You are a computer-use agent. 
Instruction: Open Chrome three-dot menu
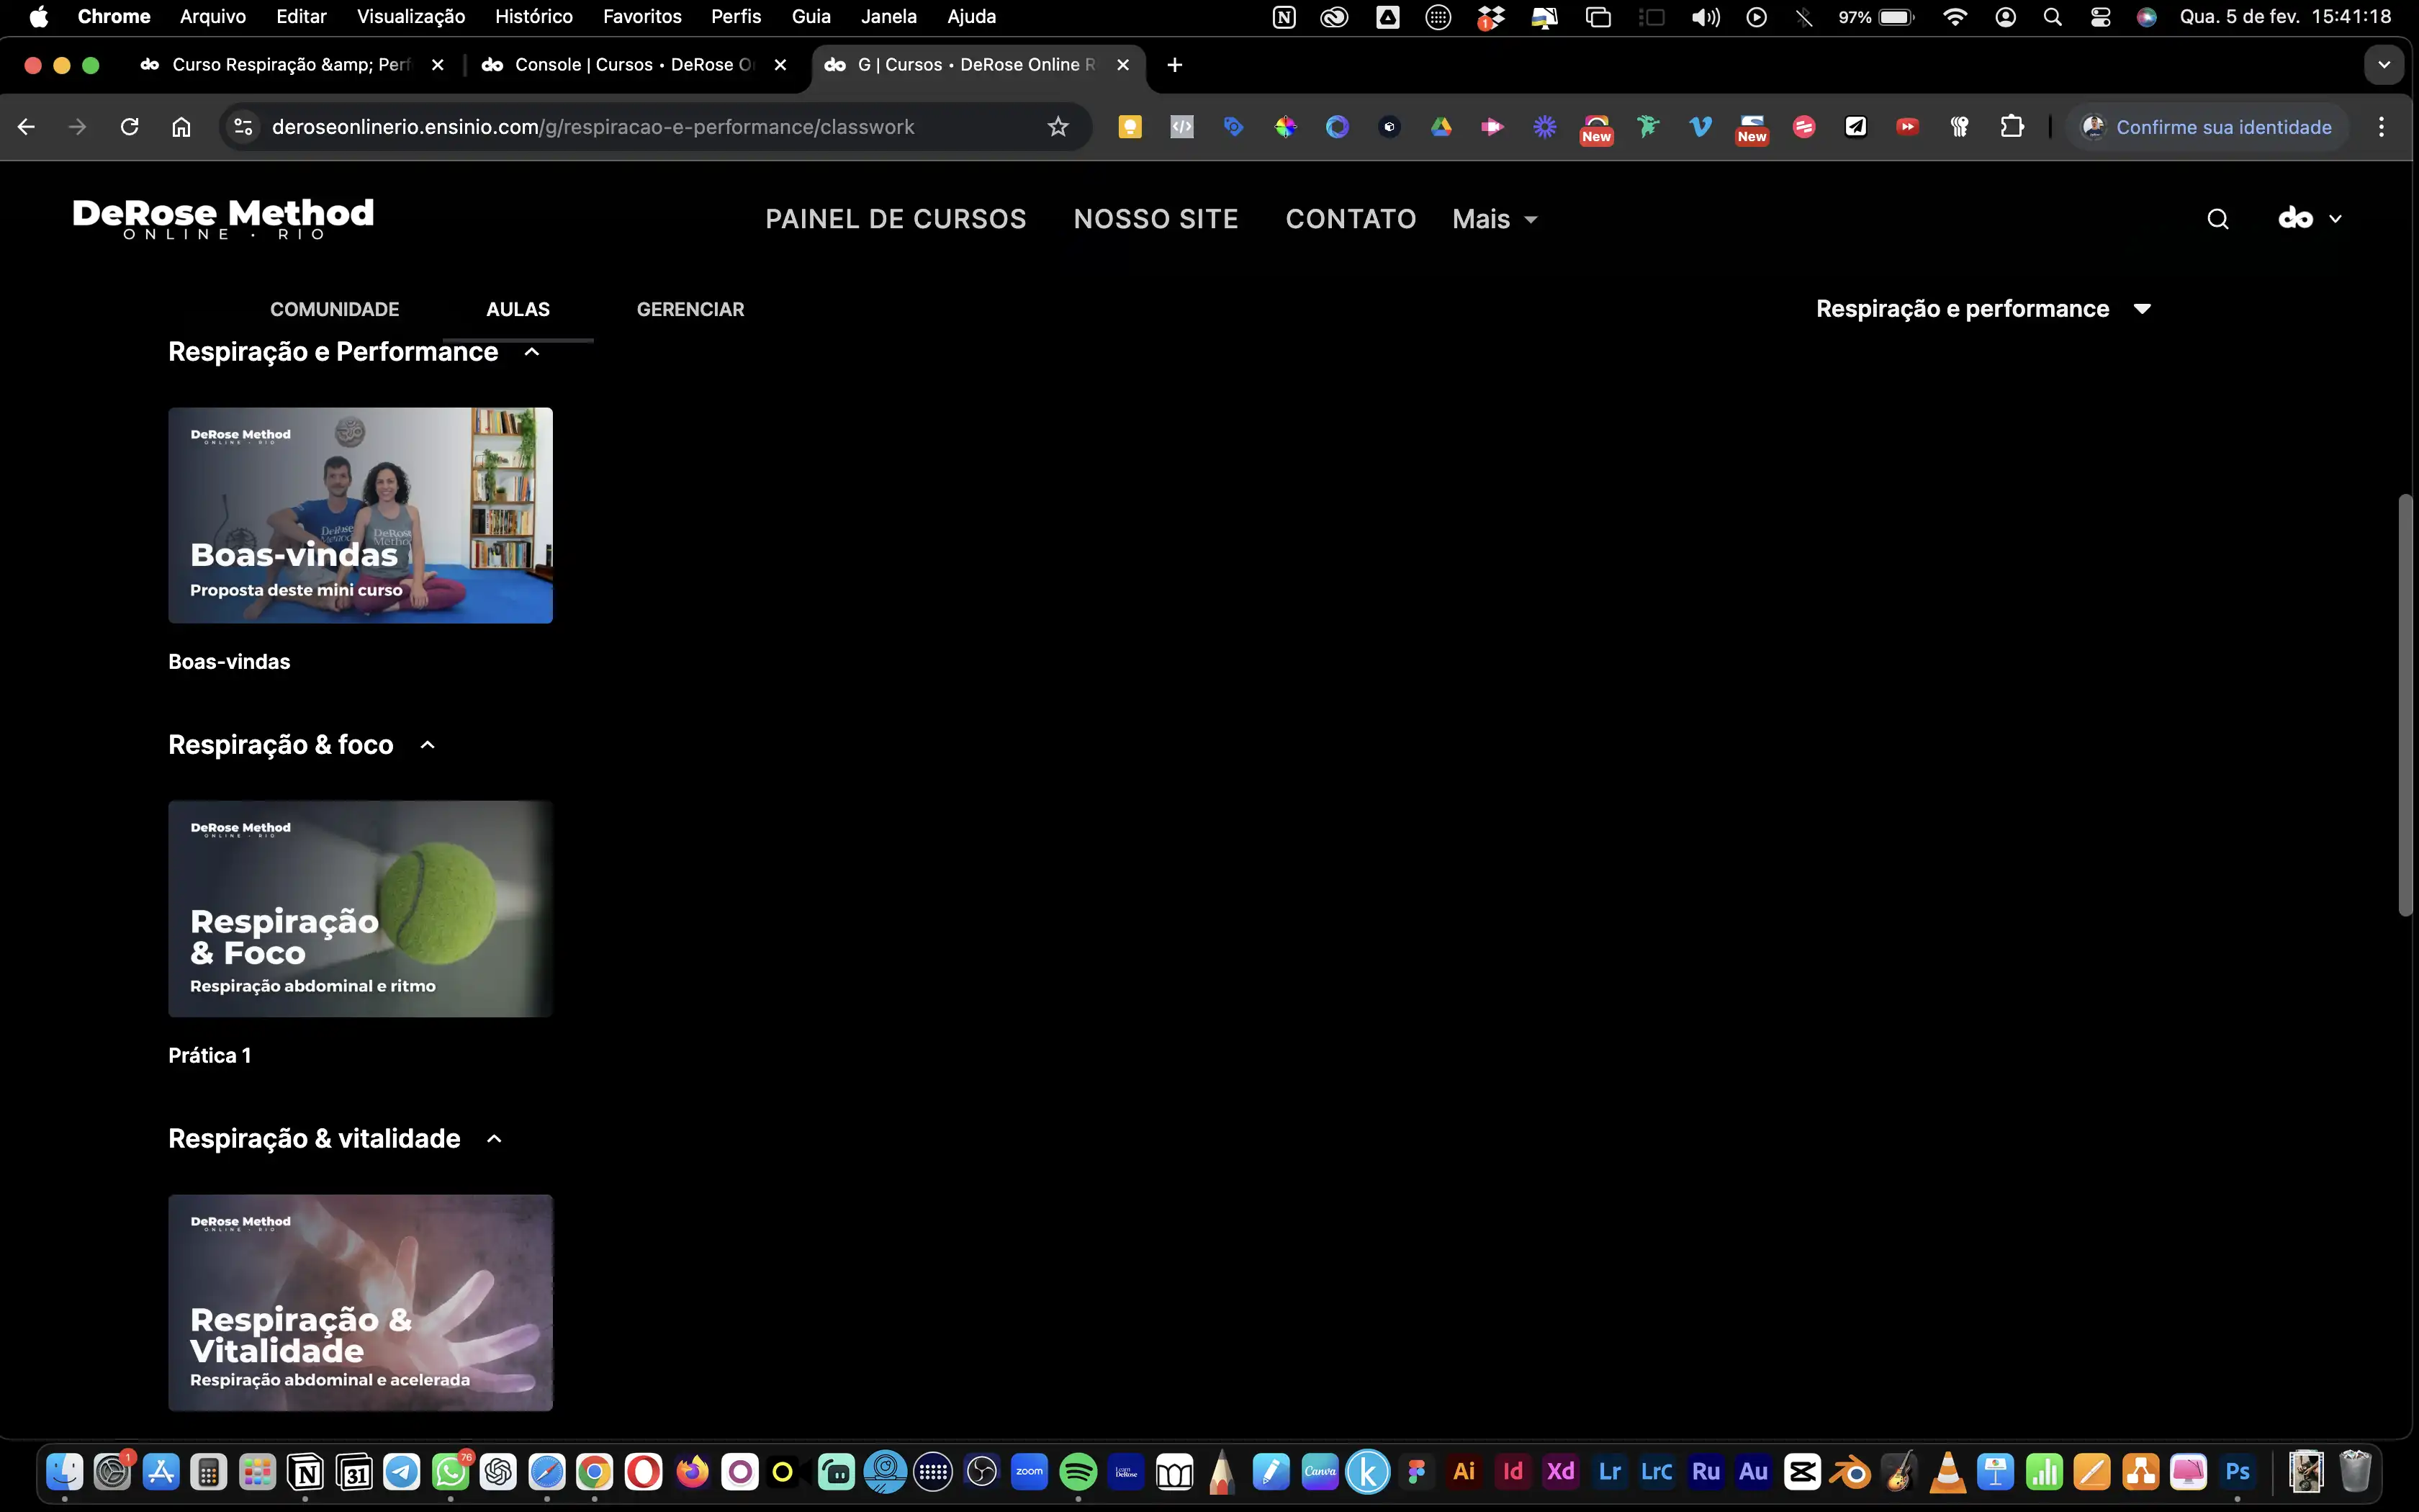(2381, 127)
